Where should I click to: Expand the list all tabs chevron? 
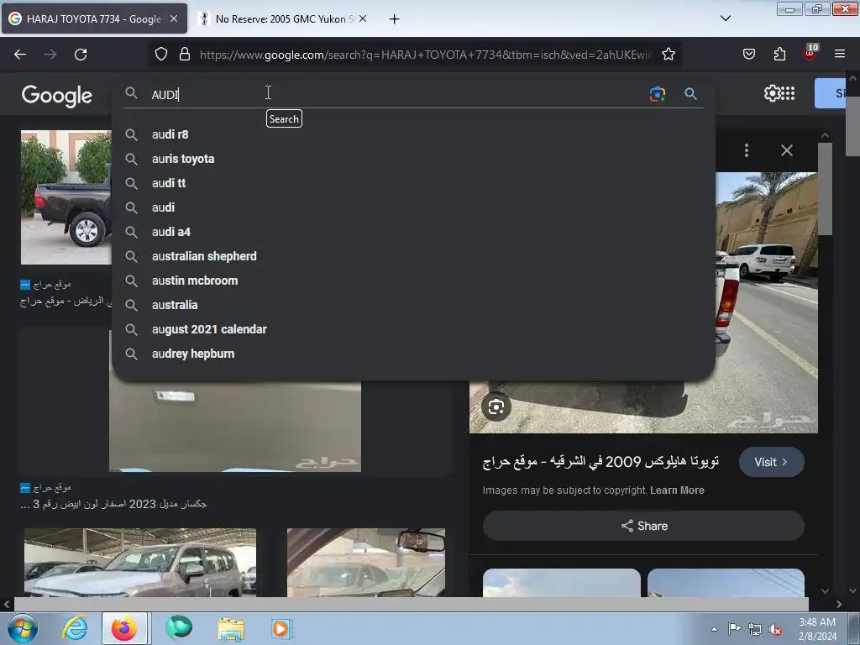(x=725, y=18)
